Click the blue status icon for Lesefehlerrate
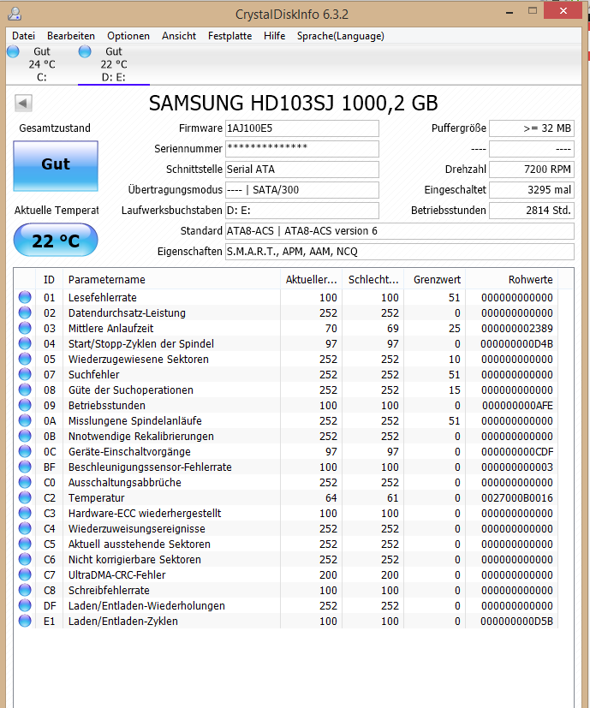 [25, 297]
